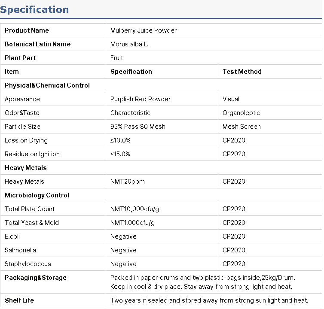Image resolution: width=324 pixels, height=309 pixels.
Task: Click CP2020 in the Residue on Ignition row
Action: click(x=234, y=154)
